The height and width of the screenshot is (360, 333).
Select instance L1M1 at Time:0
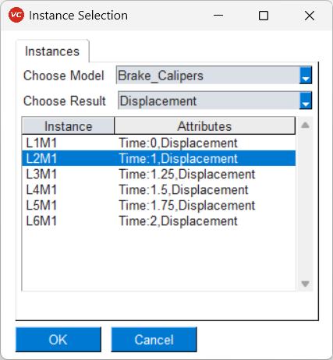coord(158,143)
